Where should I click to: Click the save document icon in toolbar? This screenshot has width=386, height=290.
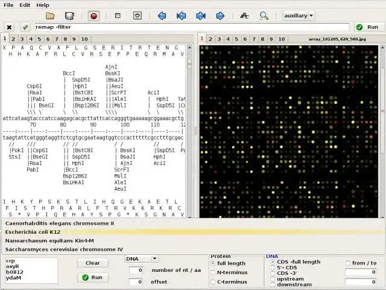tap(70, 16)
